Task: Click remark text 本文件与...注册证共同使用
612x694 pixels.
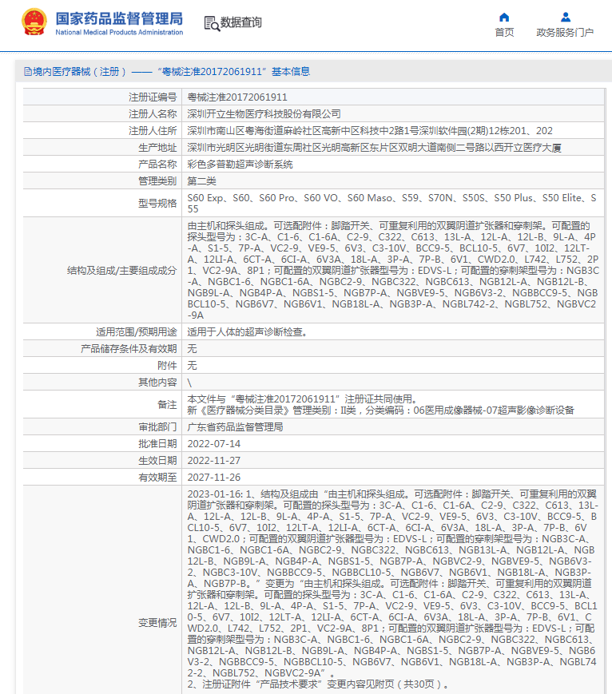Action: click(303, 399)
